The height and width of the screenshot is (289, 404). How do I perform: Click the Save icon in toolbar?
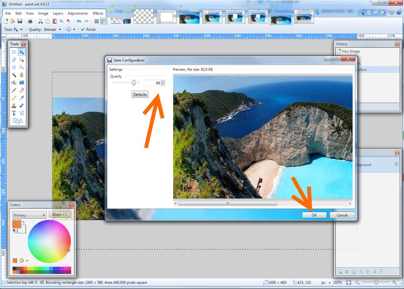click(20, 21)
